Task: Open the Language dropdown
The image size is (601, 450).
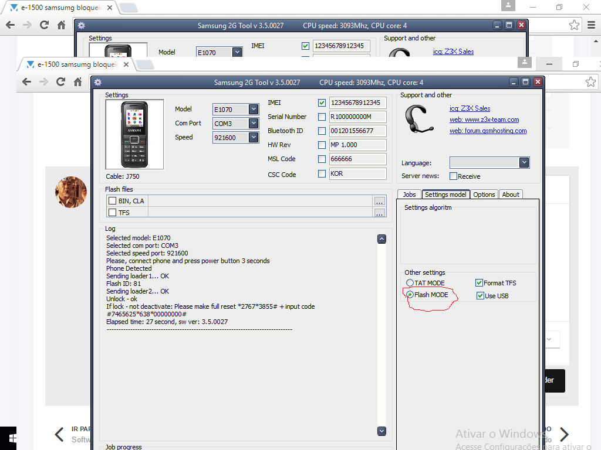Action: coord(524,163)
